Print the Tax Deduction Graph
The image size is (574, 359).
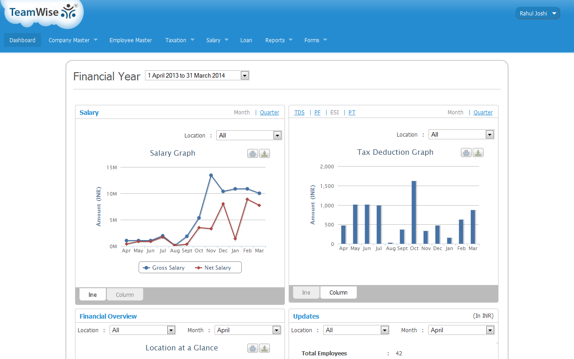click(466, 152)
